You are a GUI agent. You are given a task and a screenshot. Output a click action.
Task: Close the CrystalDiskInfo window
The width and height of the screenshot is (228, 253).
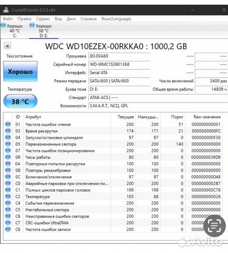click(x=224, y=10)
